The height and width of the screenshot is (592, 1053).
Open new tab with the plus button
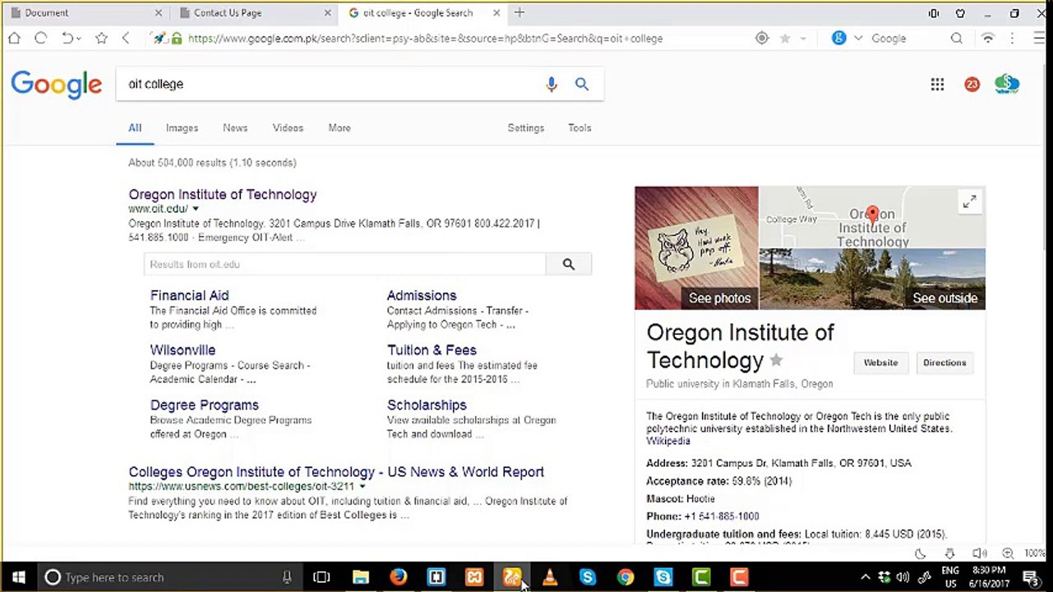pyautogui.click(x=519, y=12)
